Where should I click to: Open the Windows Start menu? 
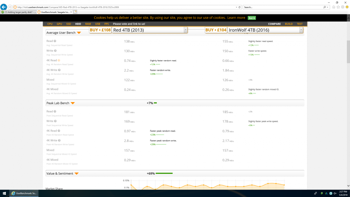click(x=4, y=193)
